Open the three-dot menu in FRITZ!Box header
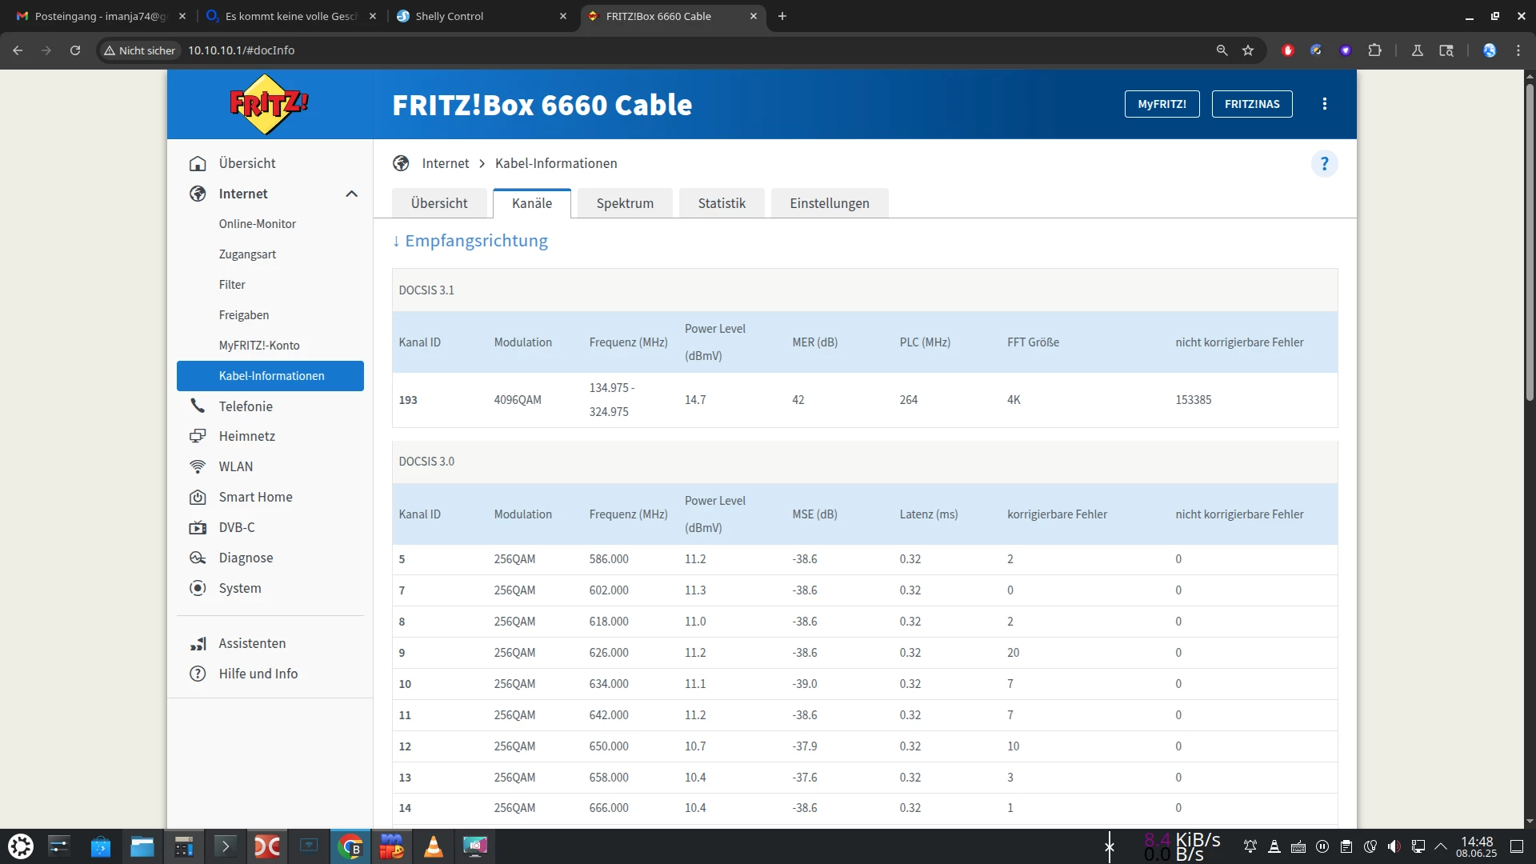 click(1324, 104)
